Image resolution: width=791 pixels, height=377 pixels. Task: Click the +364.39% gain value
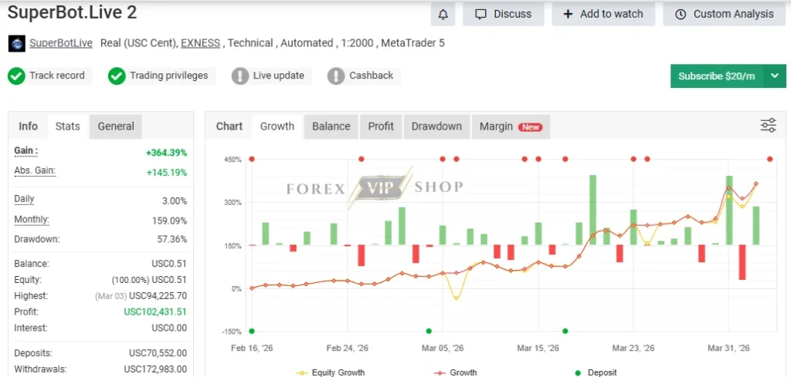(167, 153)
